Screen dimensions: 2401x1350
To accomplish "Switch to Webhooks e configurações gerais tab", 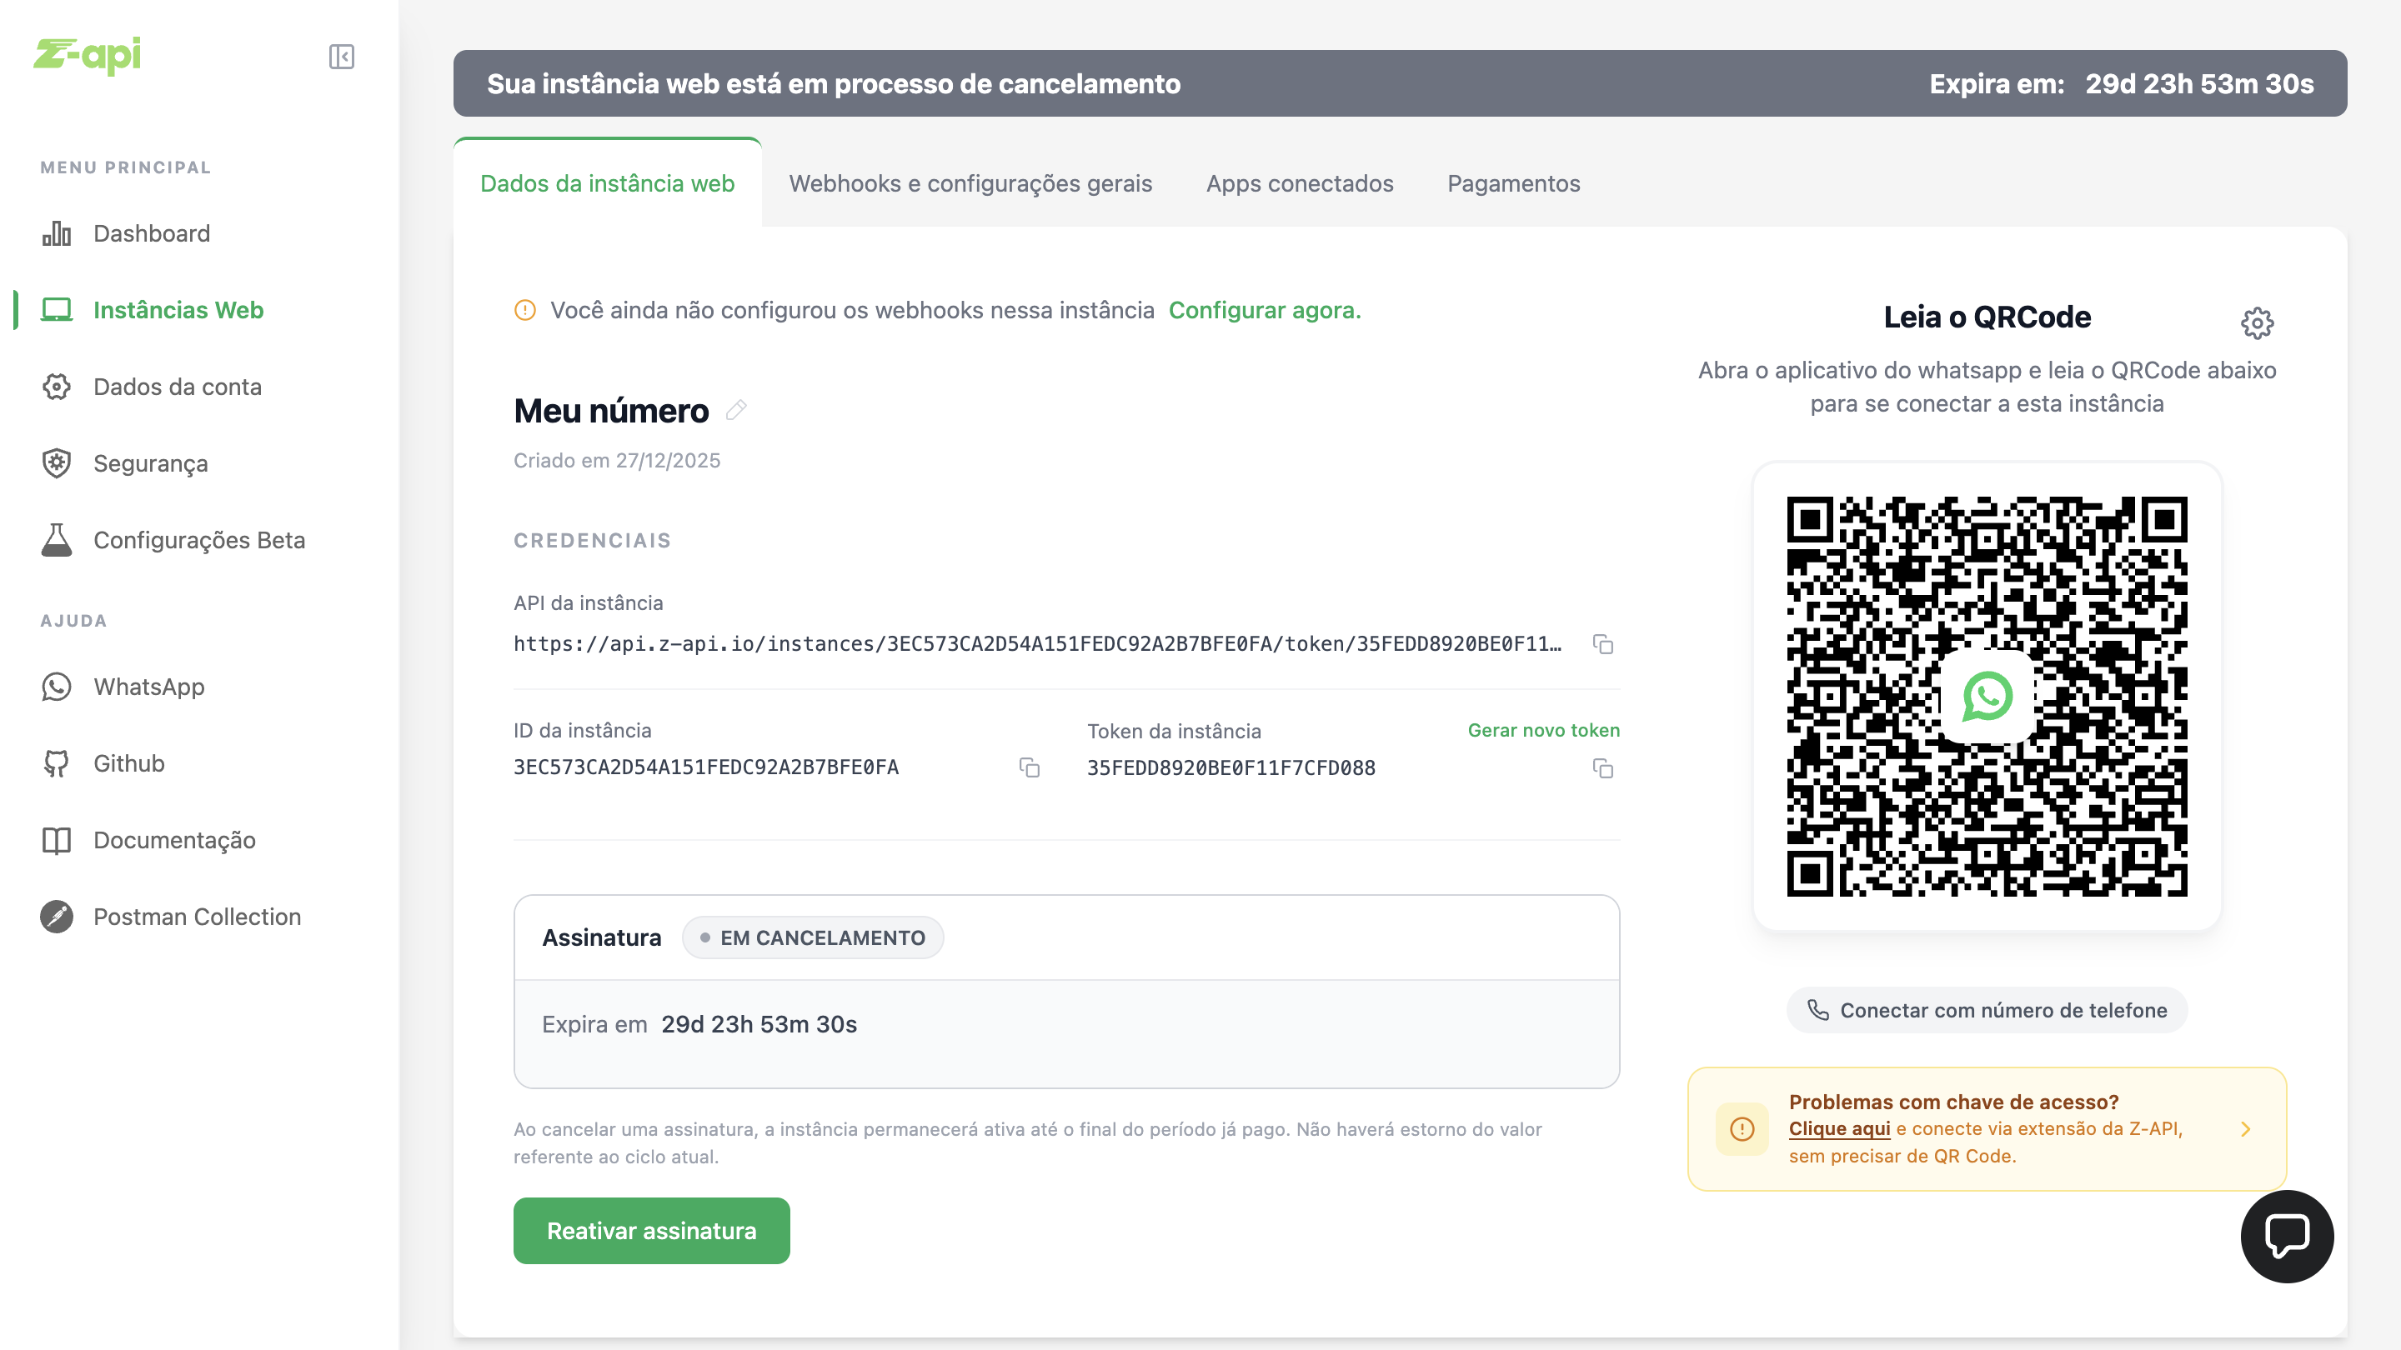I will point(970,183).
